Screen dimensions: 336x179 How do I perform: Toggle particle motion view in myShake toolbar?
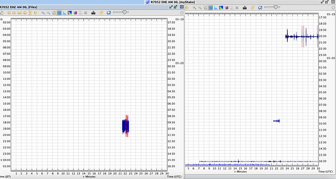click(227, 8)
